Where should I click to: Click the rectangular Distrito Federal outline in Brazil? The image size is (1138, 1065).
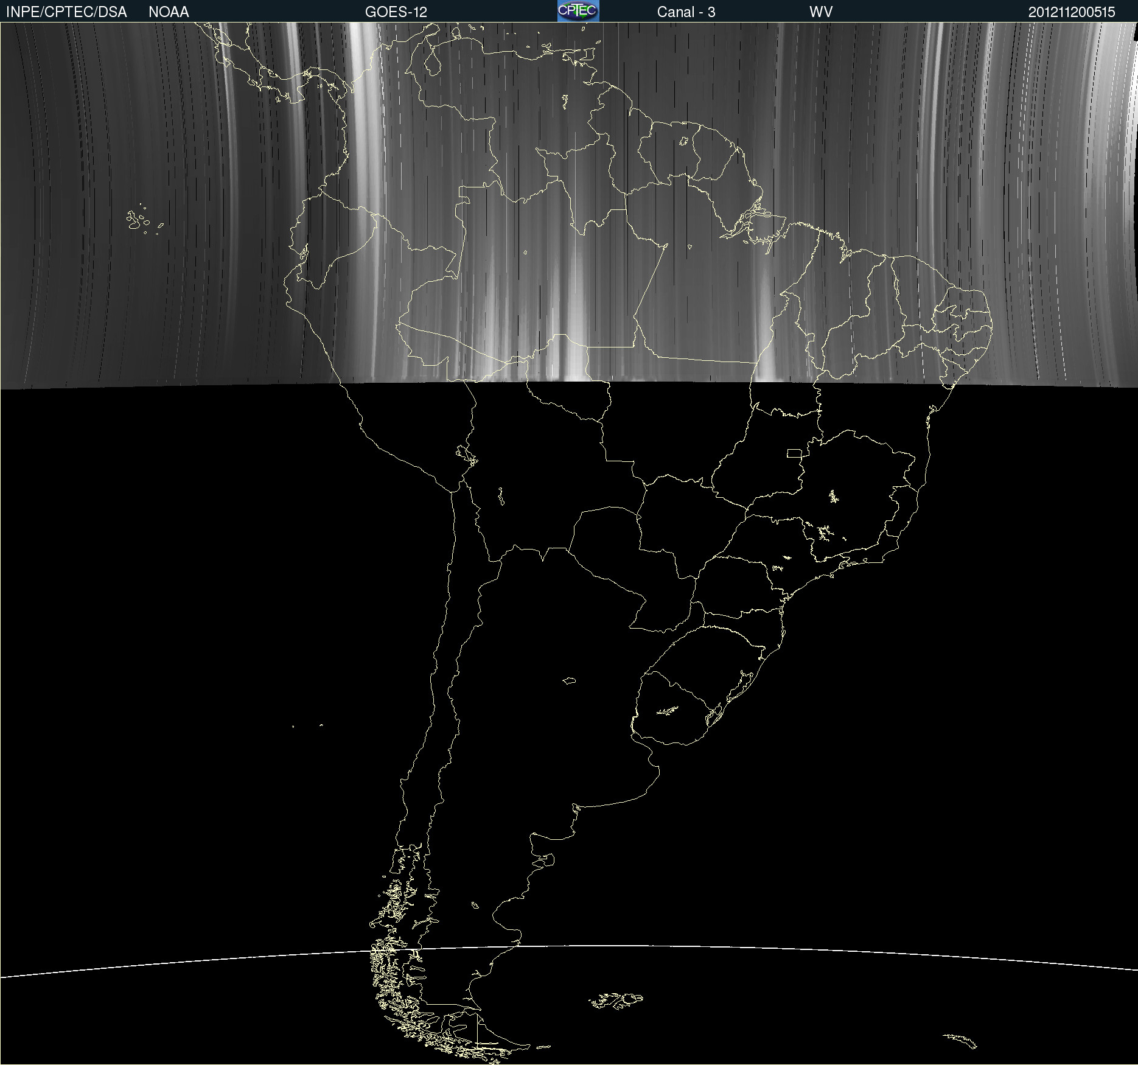click(x=794, y=453)
